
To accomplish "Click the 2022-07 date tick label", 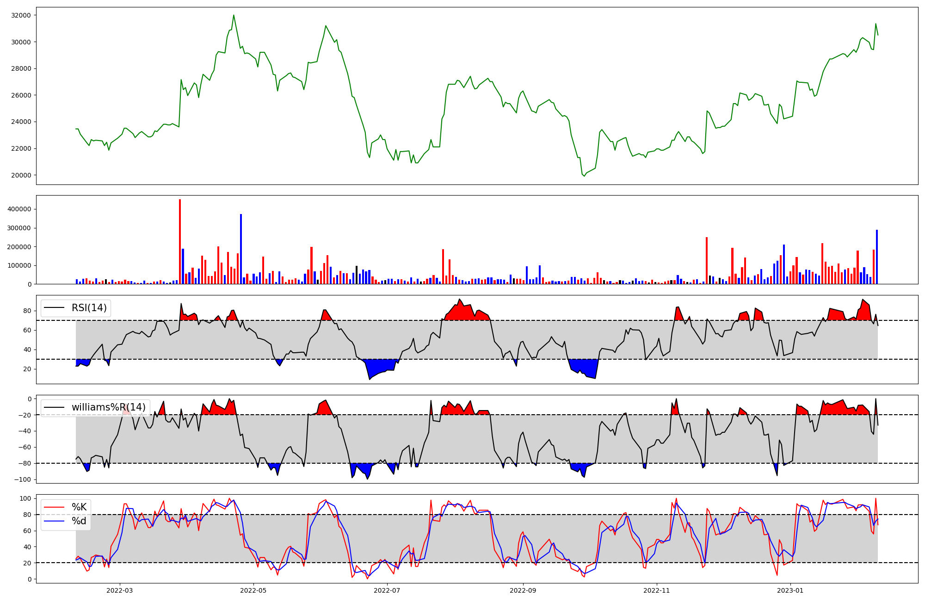I will (x=387, y=590).
